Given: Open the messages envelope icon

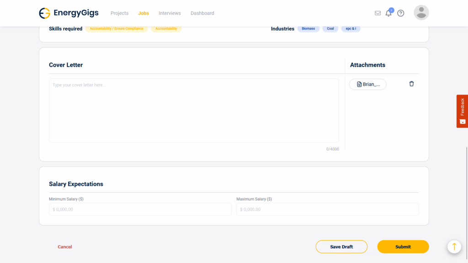Looking at the screenshot, I should pos(378,13).
